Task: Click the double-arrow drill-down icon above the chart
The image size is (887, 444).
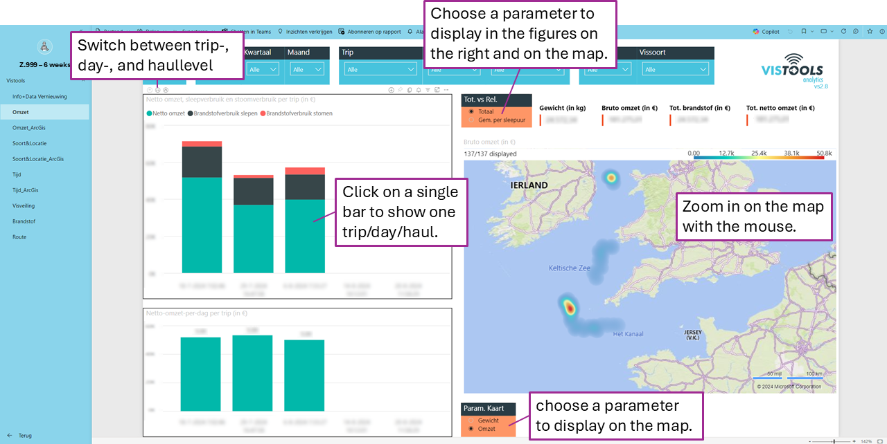Action: point(157,90)
